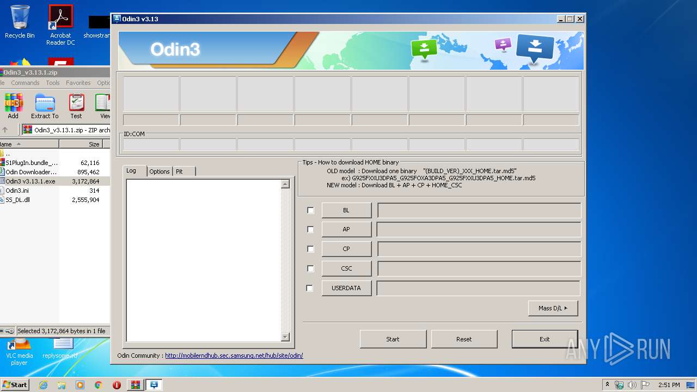
Task: Click the BL file path field
Action: [x=479, y=210]
